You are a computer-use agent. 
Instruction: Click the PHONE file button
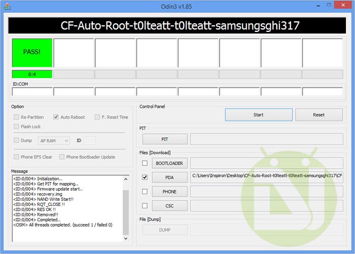pyautogui.click(x=169, y=192)
